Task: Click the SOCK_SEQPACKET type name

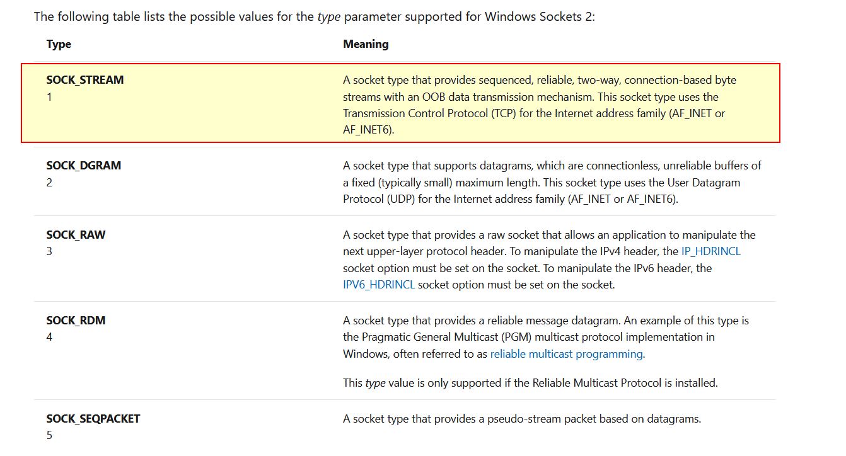Action: (x=93, y=418)
